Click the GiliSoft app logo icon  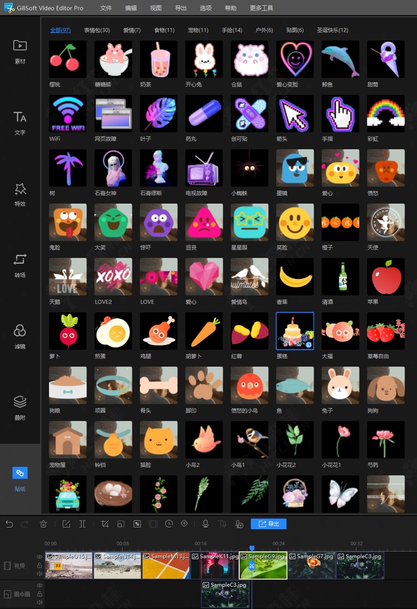pyautogui.click(x=9, y=8)
